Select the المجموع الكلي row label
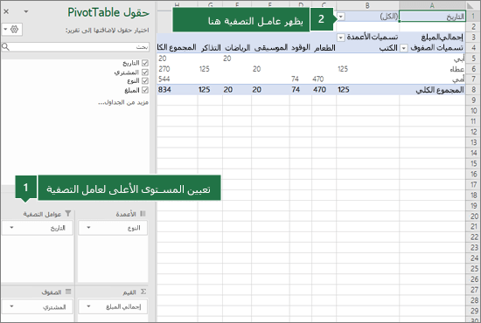Screen dimensions: 481x323 click(432, 90)
